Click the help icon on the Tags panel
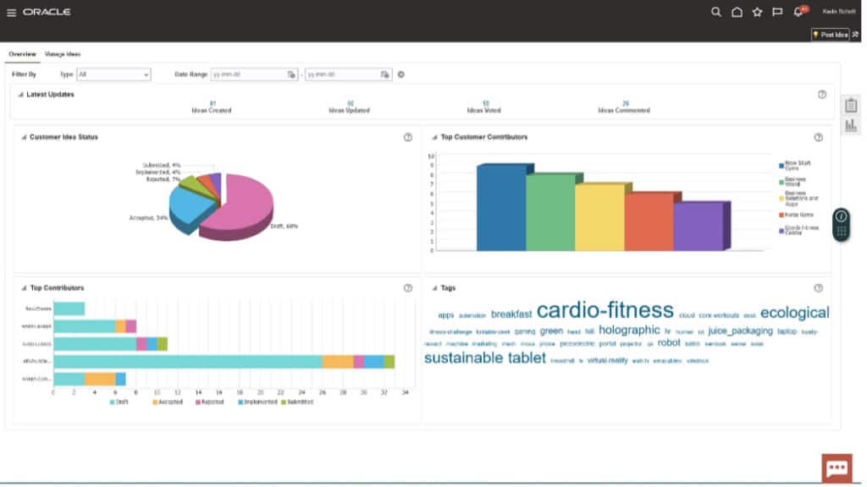 pos(818,287)
